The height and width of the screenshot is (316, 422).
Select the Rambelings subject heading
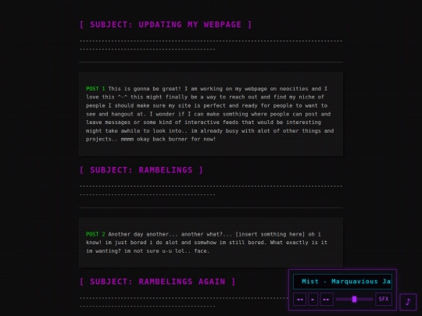click(141, 170)
